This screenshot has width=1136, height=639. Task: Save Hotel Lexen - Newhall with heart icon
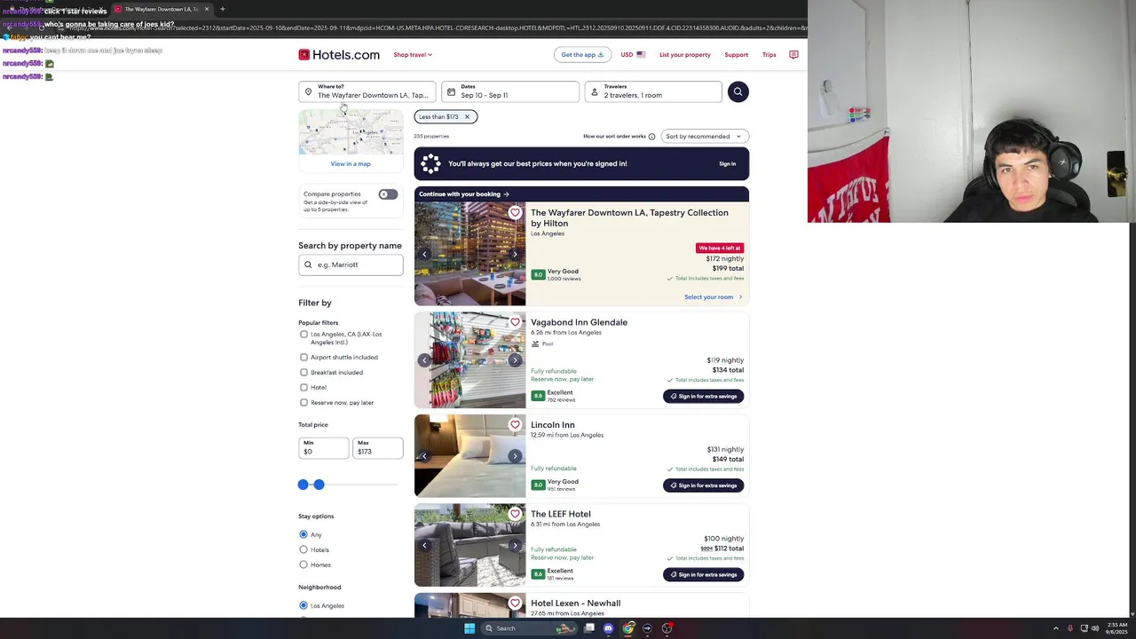pyautogui.click(x=515, y=603)
